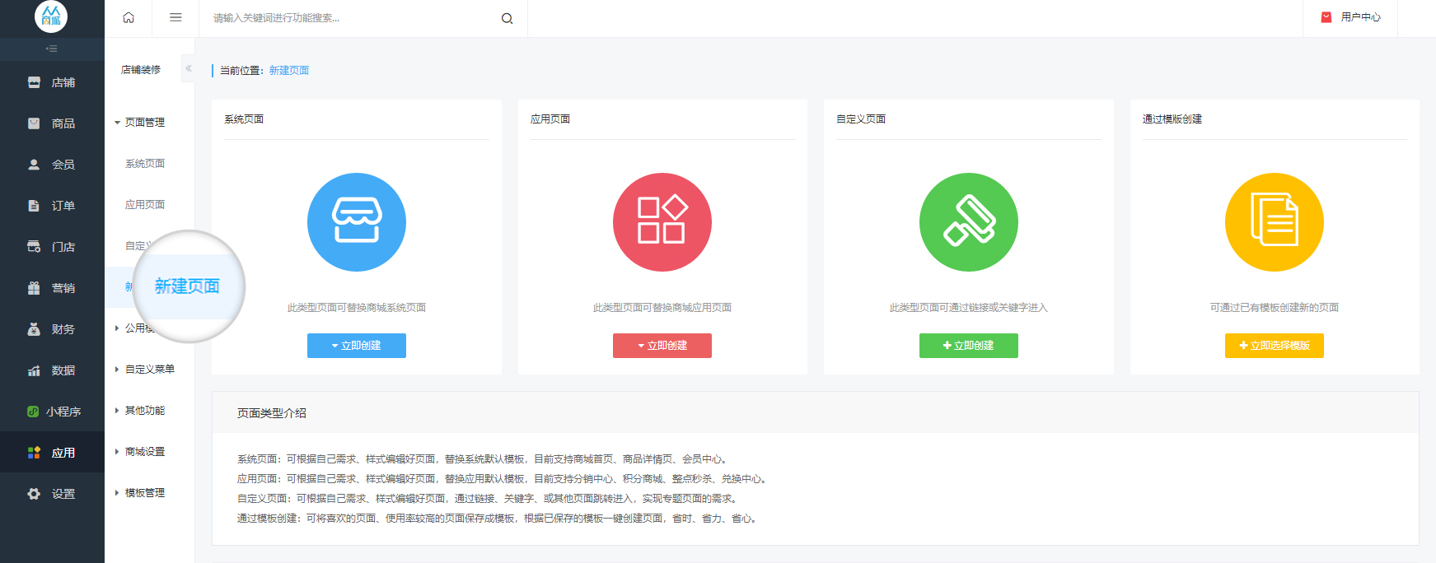
Task: Click the home icon in top bar
Action: coord(129,18)
